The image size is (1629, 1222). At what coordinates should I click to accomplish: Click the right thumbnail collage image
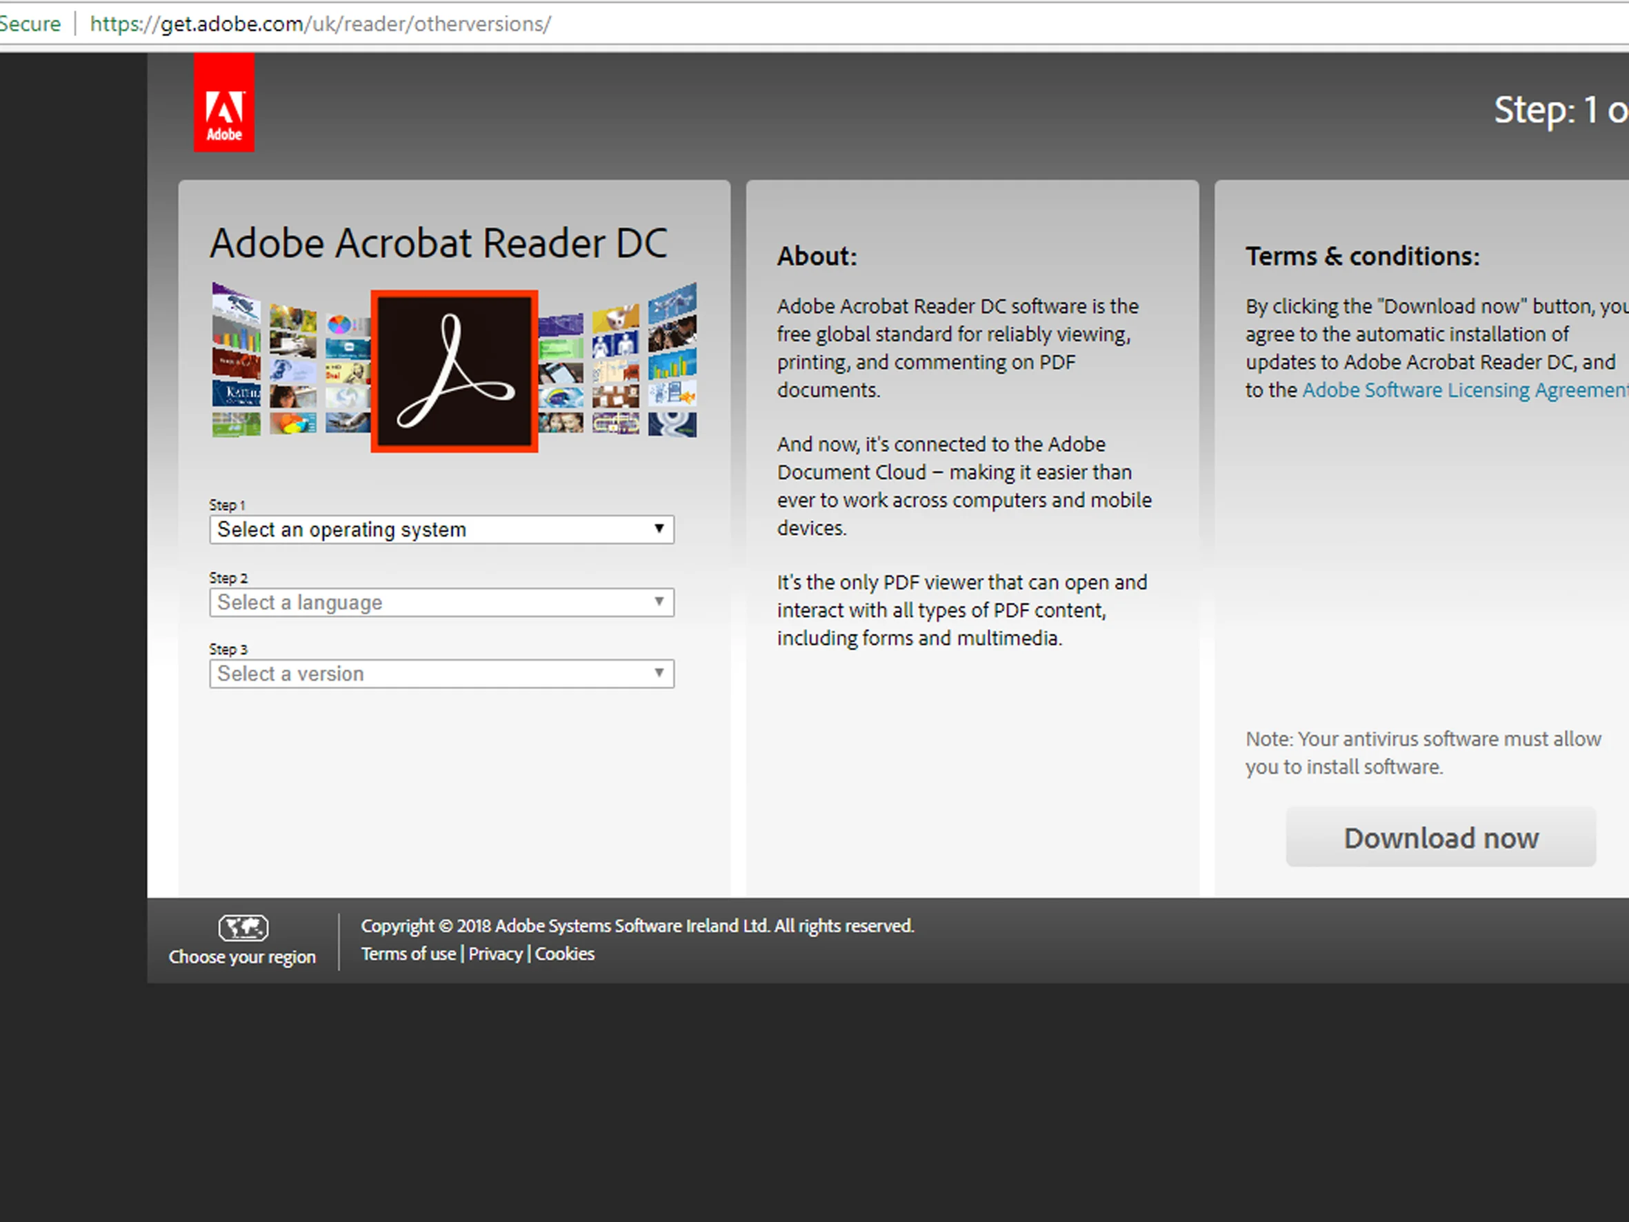click(617, 361)
